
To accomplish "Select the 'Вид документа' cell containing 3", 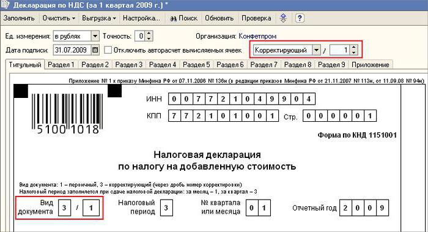I will coord(64,208).
